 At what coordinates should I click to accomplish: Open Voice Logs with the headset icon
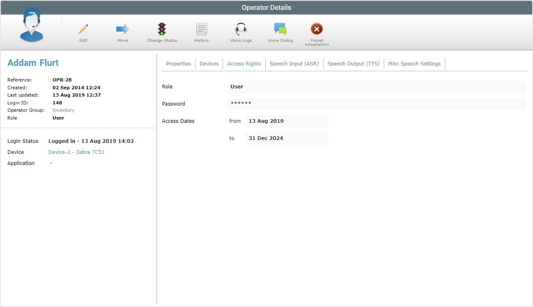241,29
